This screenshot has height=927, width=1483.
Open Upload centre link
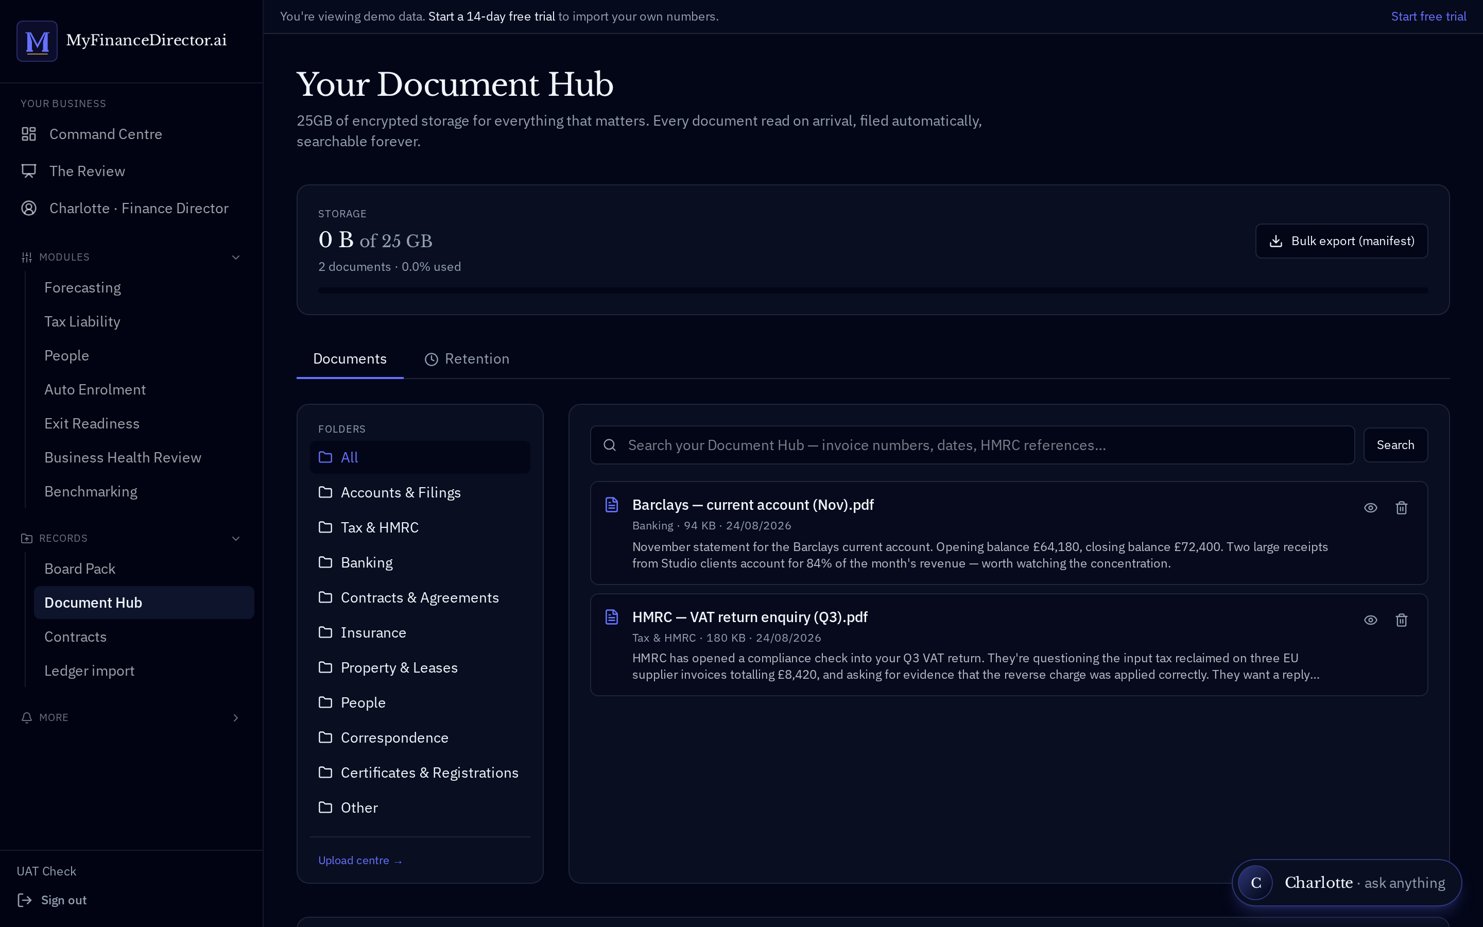(x=360, y=860)
